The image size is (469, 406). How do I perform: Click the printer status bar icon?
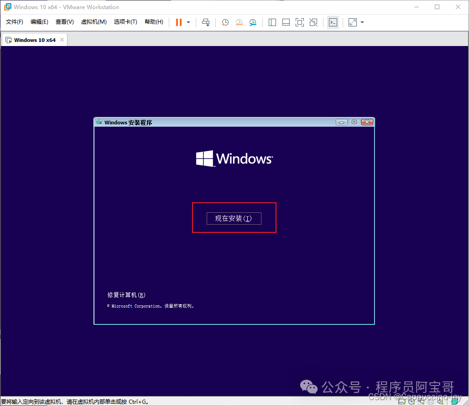[431, 402]
